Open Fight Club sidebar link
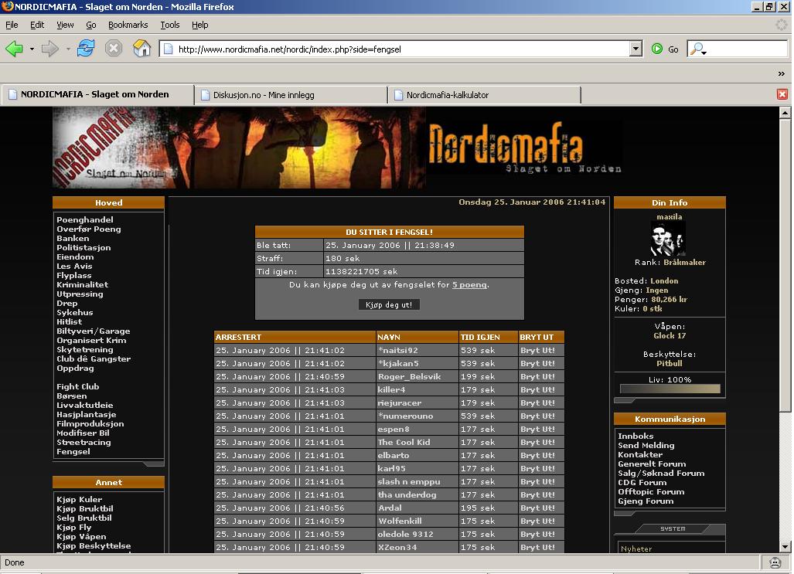This screenshot has width=794, height=574. coord(78,387)
